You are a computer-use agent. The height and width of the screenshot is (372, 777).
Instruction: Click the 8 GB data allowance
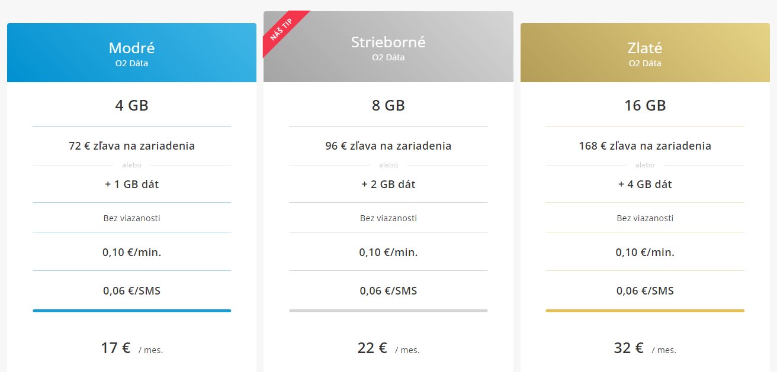pyautogui.click(x=389, y=106)
